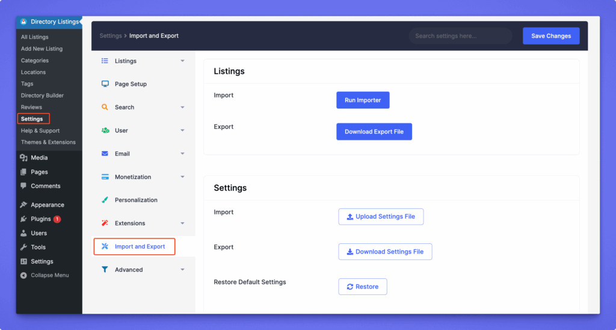Open Directory Builder in the WordPress menu
This screenshot has height=330, width=616.
[x=42, y=95]
